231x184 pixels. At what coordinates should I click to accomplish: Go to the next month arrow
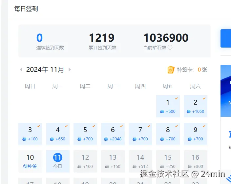70,70
